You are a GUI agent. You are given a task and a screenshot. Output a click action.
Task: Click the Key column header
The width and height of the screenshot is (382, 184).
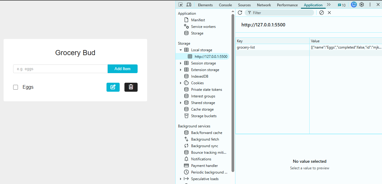point(272,41)
